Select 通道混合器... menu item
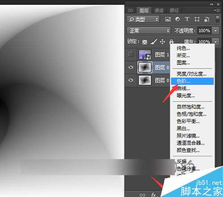The width and height of the screenshot is (223, 197). coord(192,143)
